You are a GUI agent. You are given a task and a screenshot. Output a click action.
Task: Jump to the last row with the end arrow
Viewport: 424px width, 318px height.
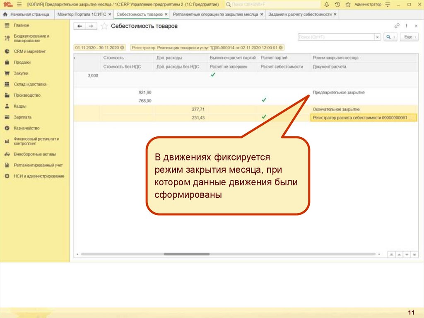tap(414, 254)
